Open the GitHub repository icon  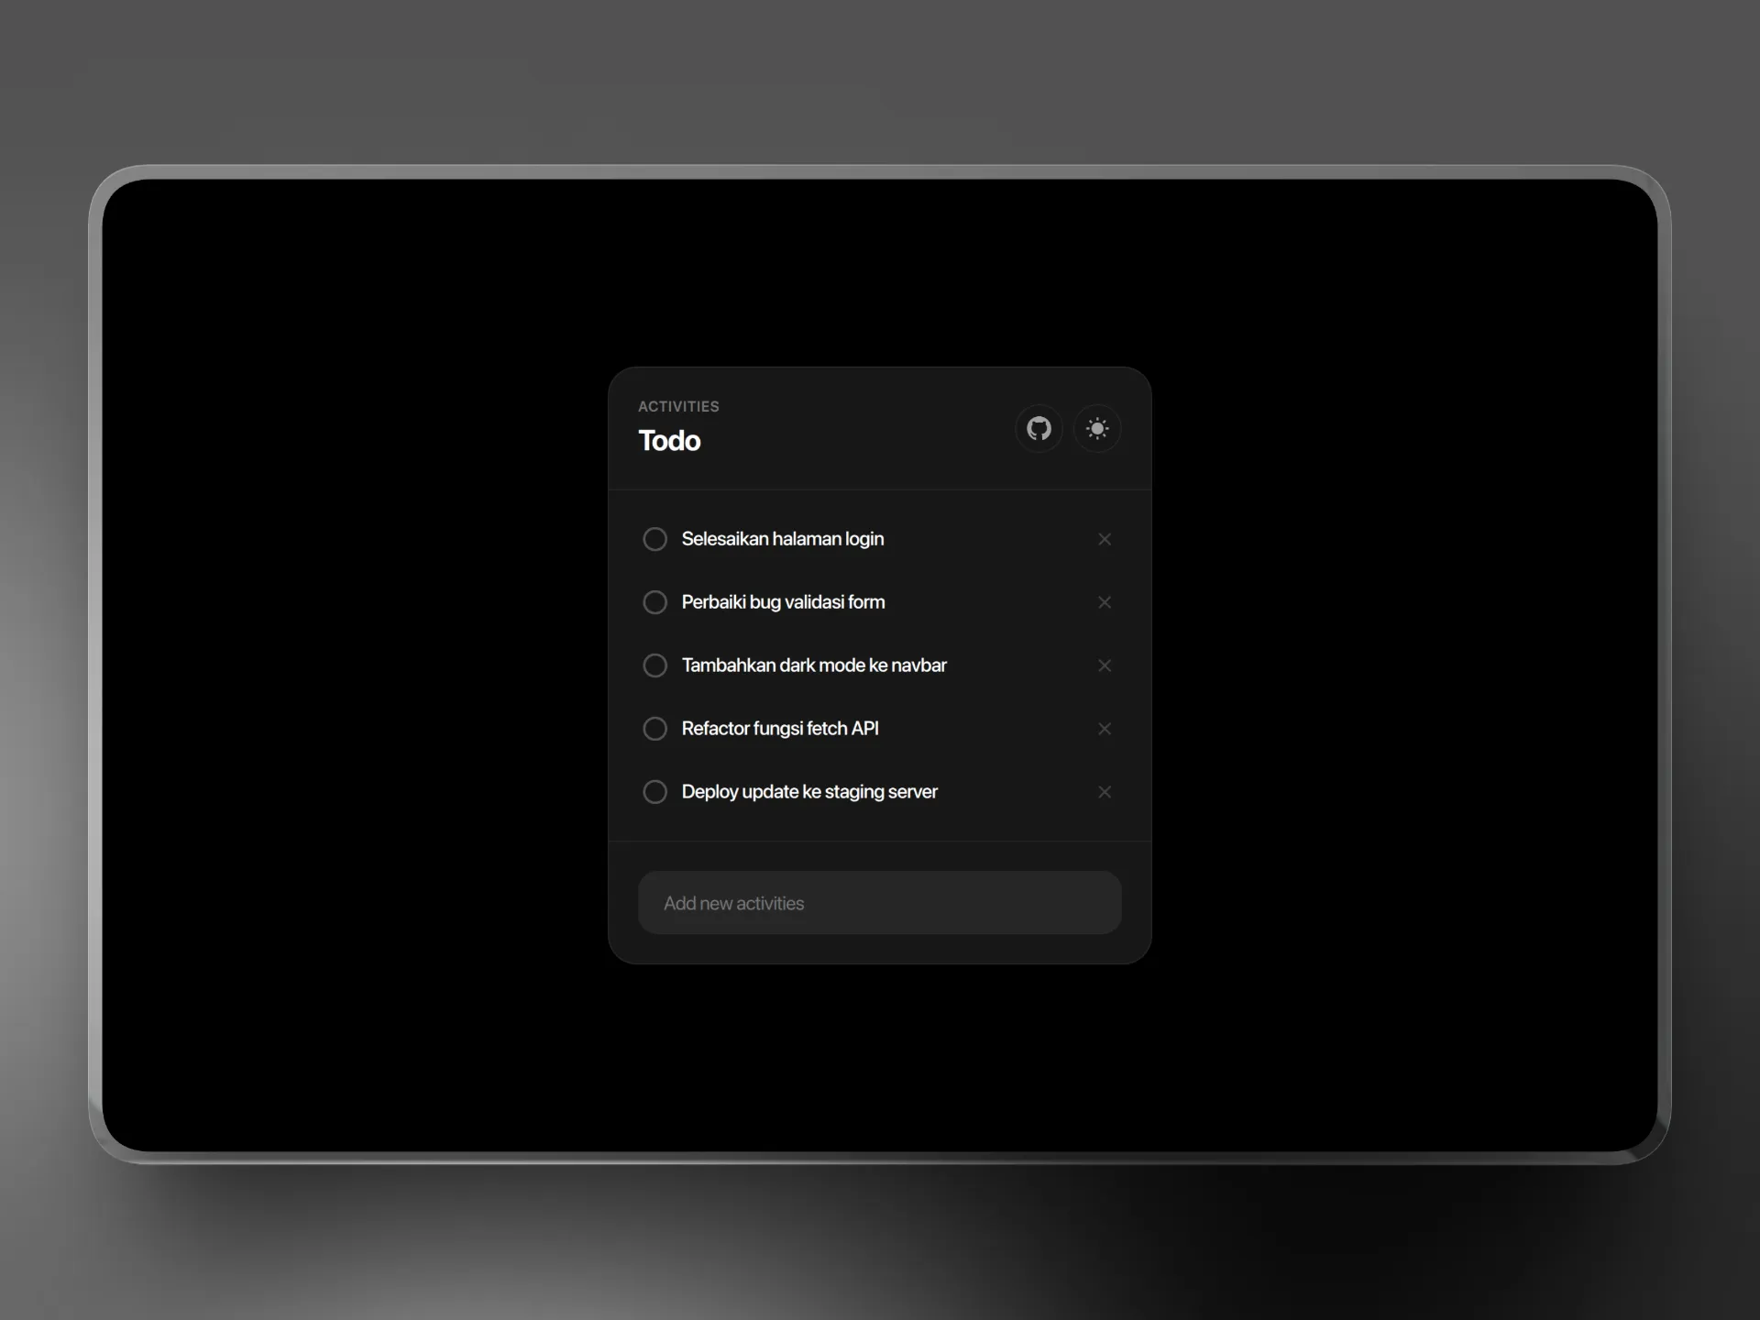(1039, 428)
